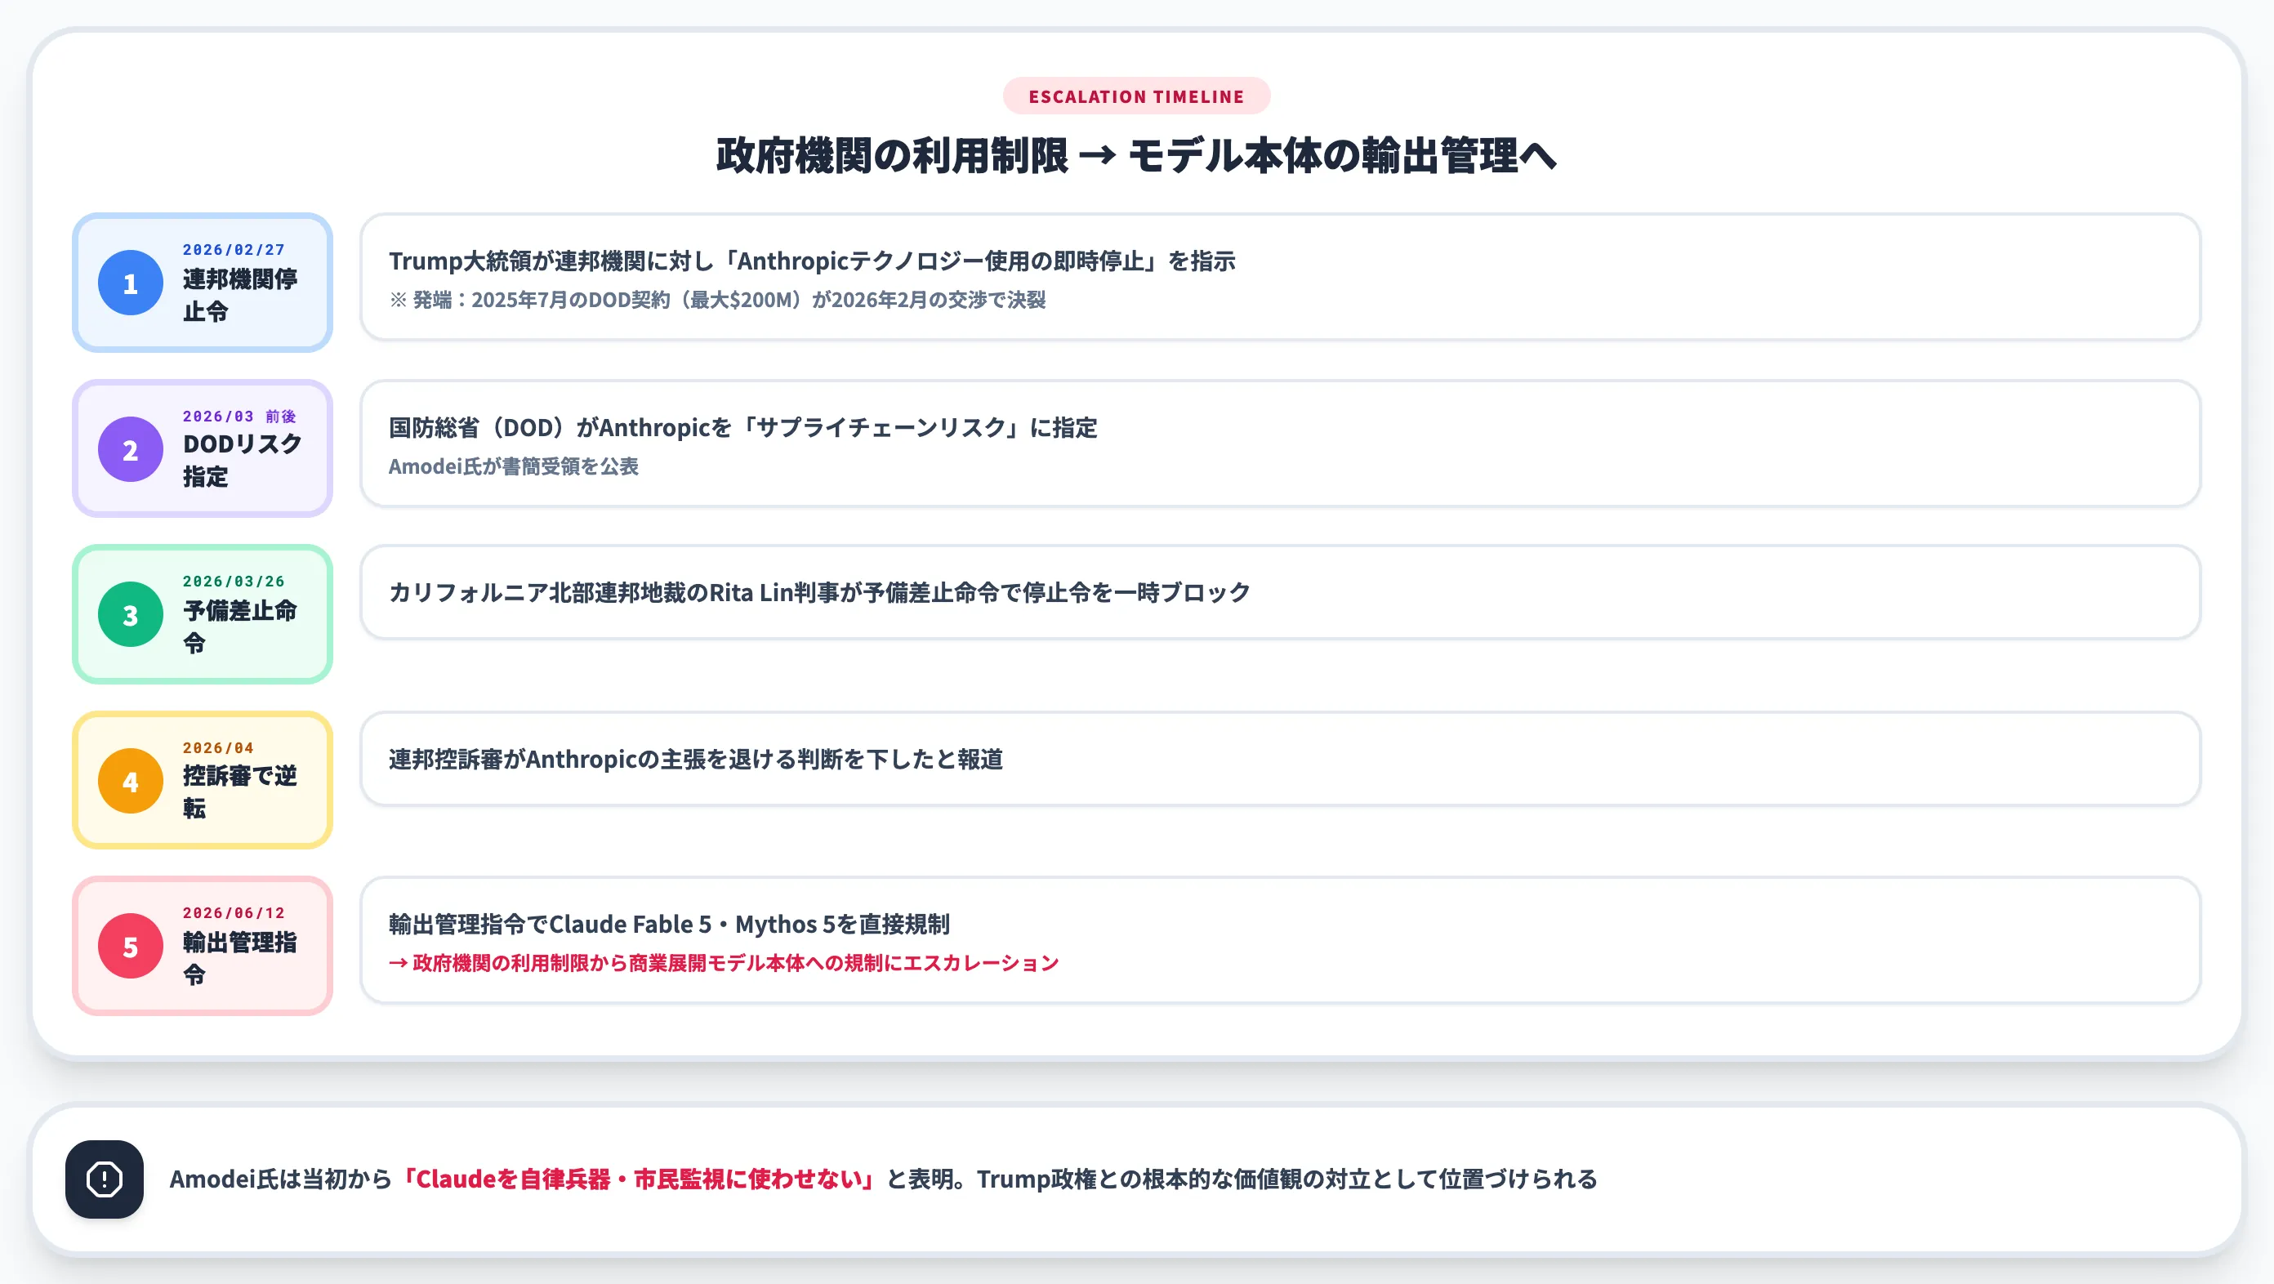Image resolution: width=2274 pixels, height=1284 pixels.
Task: Click the Rita Lin判事 injunction description
Action: (819, 592)
